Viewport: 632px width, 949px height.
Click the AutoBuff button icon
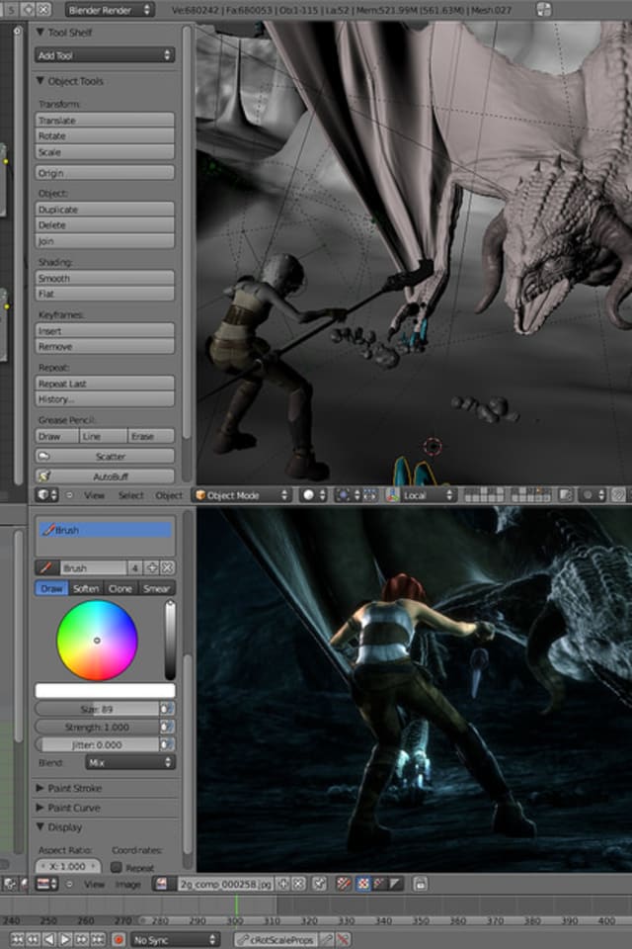(x=44, y=476)
